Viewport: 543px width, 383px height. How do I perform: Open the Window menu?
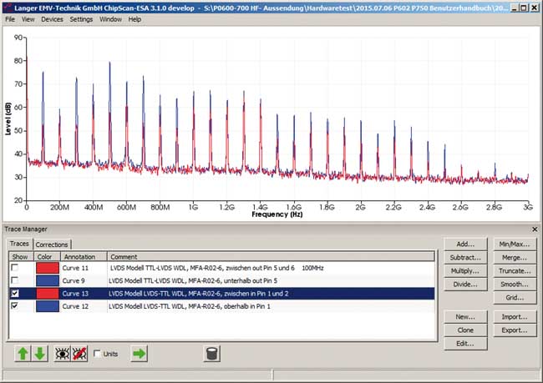[x=110, y=18]
